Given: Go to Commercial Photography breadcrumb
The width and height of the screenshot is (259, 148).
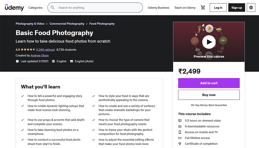Looking at the screenshot, I should [x=67, y=24].
